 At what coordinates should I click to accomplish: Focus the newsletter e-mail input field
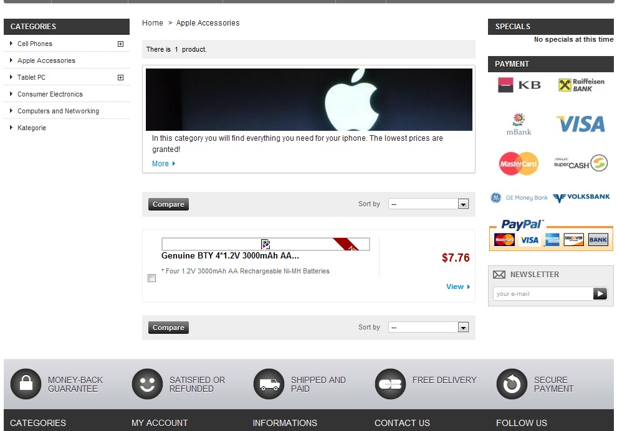click(x=543, y=294)
